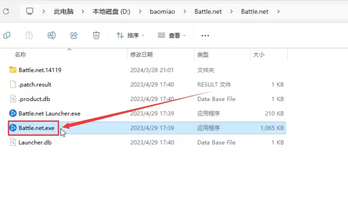Click the Launcher.db file icon
This screenshot has width=348, height=208.
click(13, 142)
